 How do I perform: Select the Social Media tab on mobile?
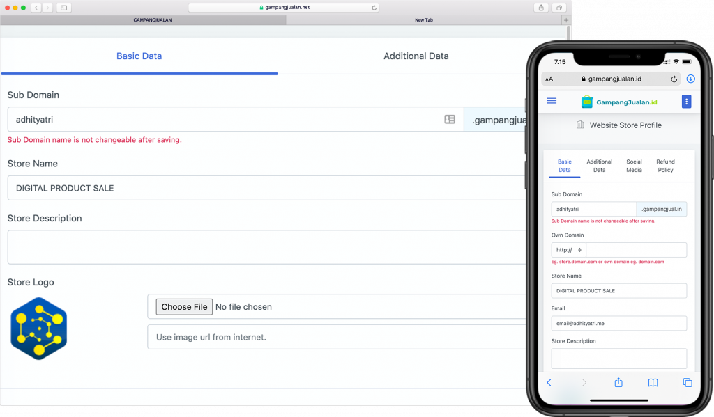[634, 166]
